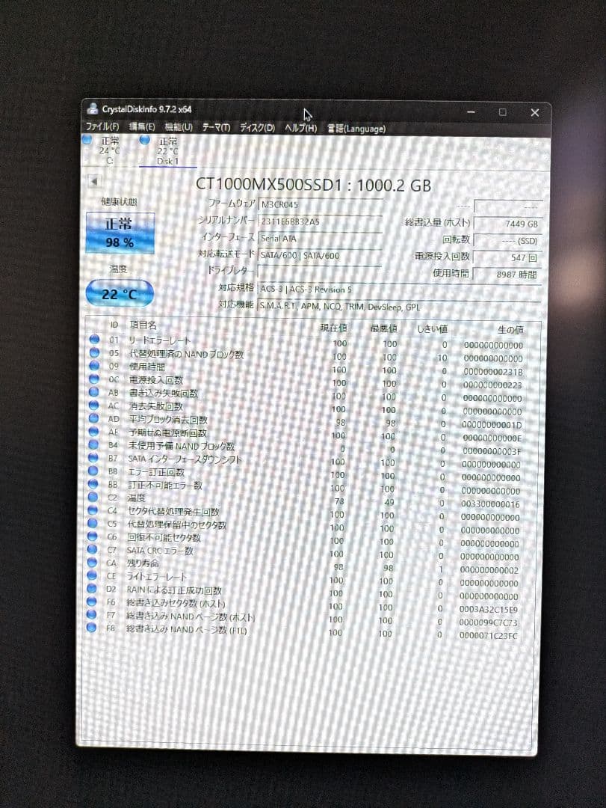Click the 最悪値 column header
Image resolution: width=606 pixels, height=808 pixels.
click(x=383, y=328)
